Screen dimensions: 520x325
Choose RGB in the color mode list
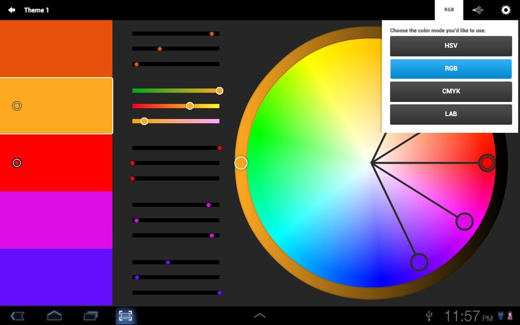pos(451,69)
